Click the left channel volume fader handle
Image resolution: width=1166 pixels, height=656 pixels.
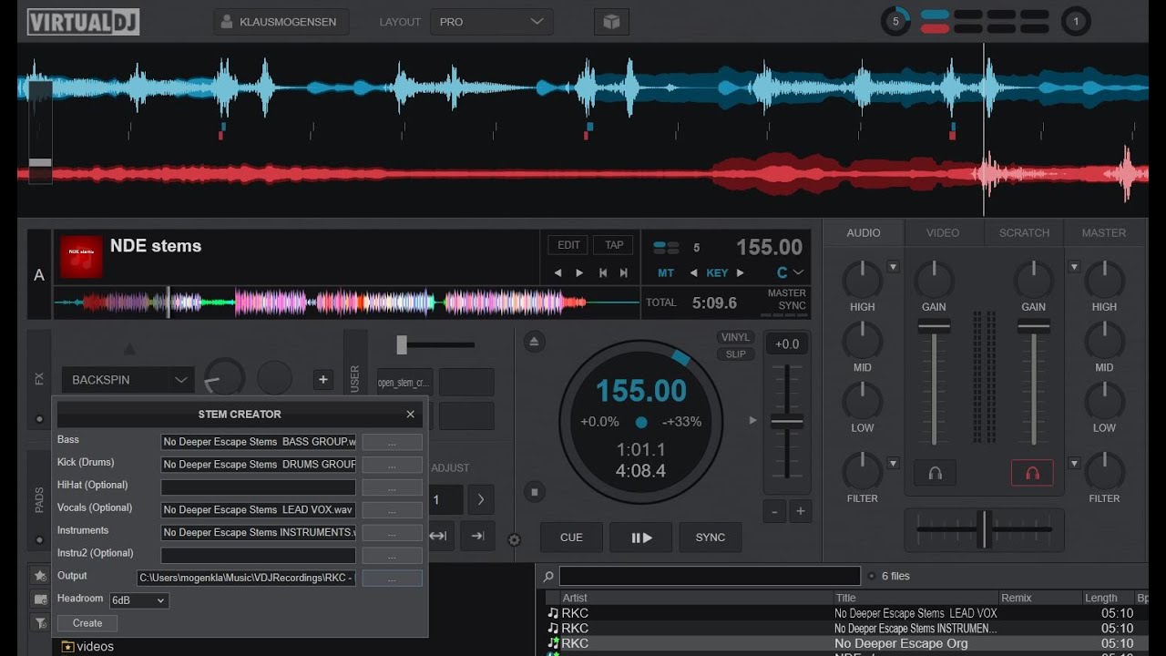(x=934, y=326)
